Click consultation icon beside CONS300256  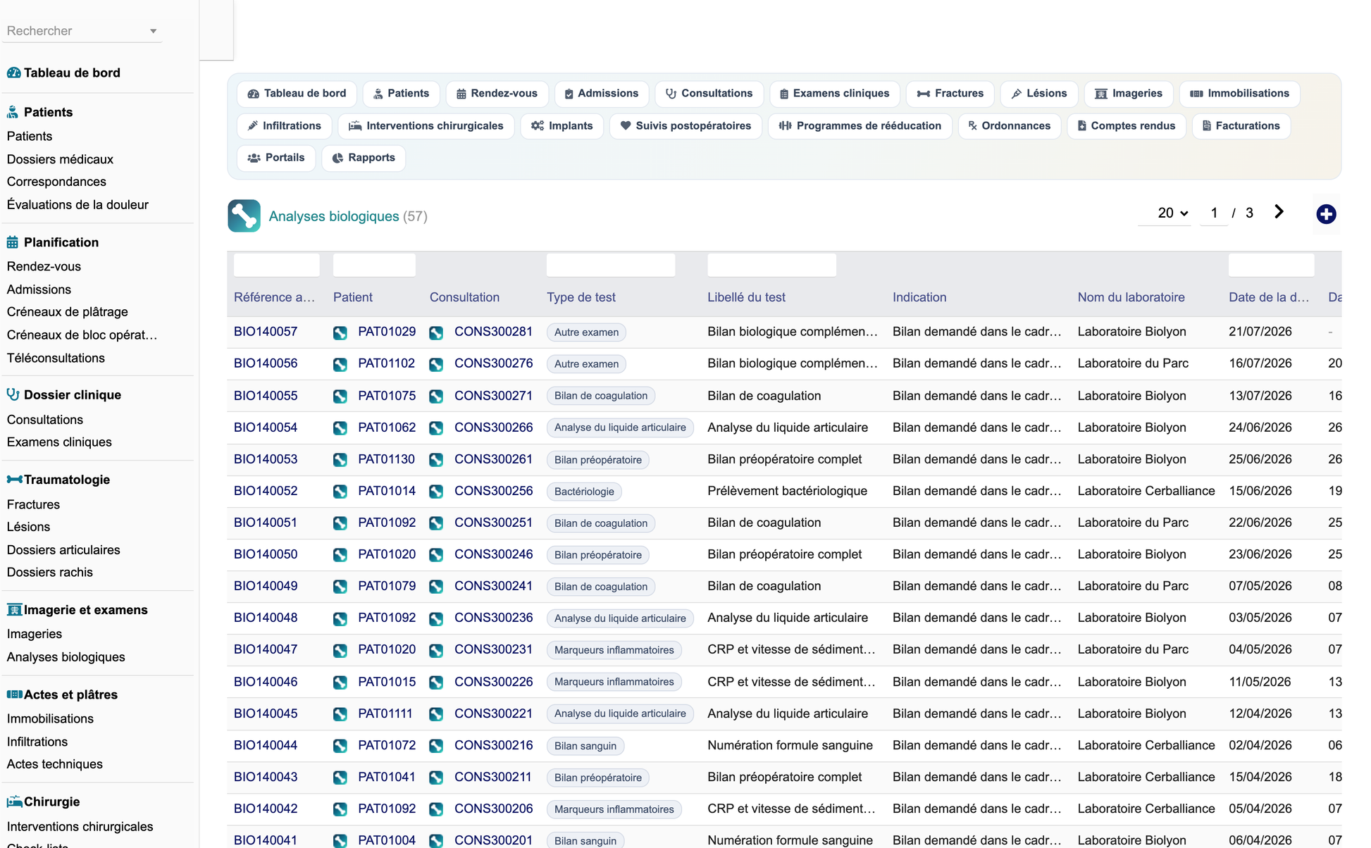(x=436, y=491)
